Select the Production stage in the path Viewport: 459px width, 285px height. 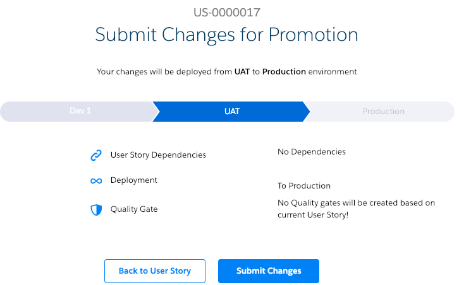[383, 112]
